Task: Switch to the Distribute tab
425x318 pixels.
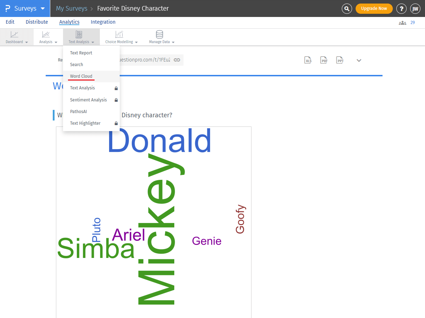Action: tap(37, 22)
